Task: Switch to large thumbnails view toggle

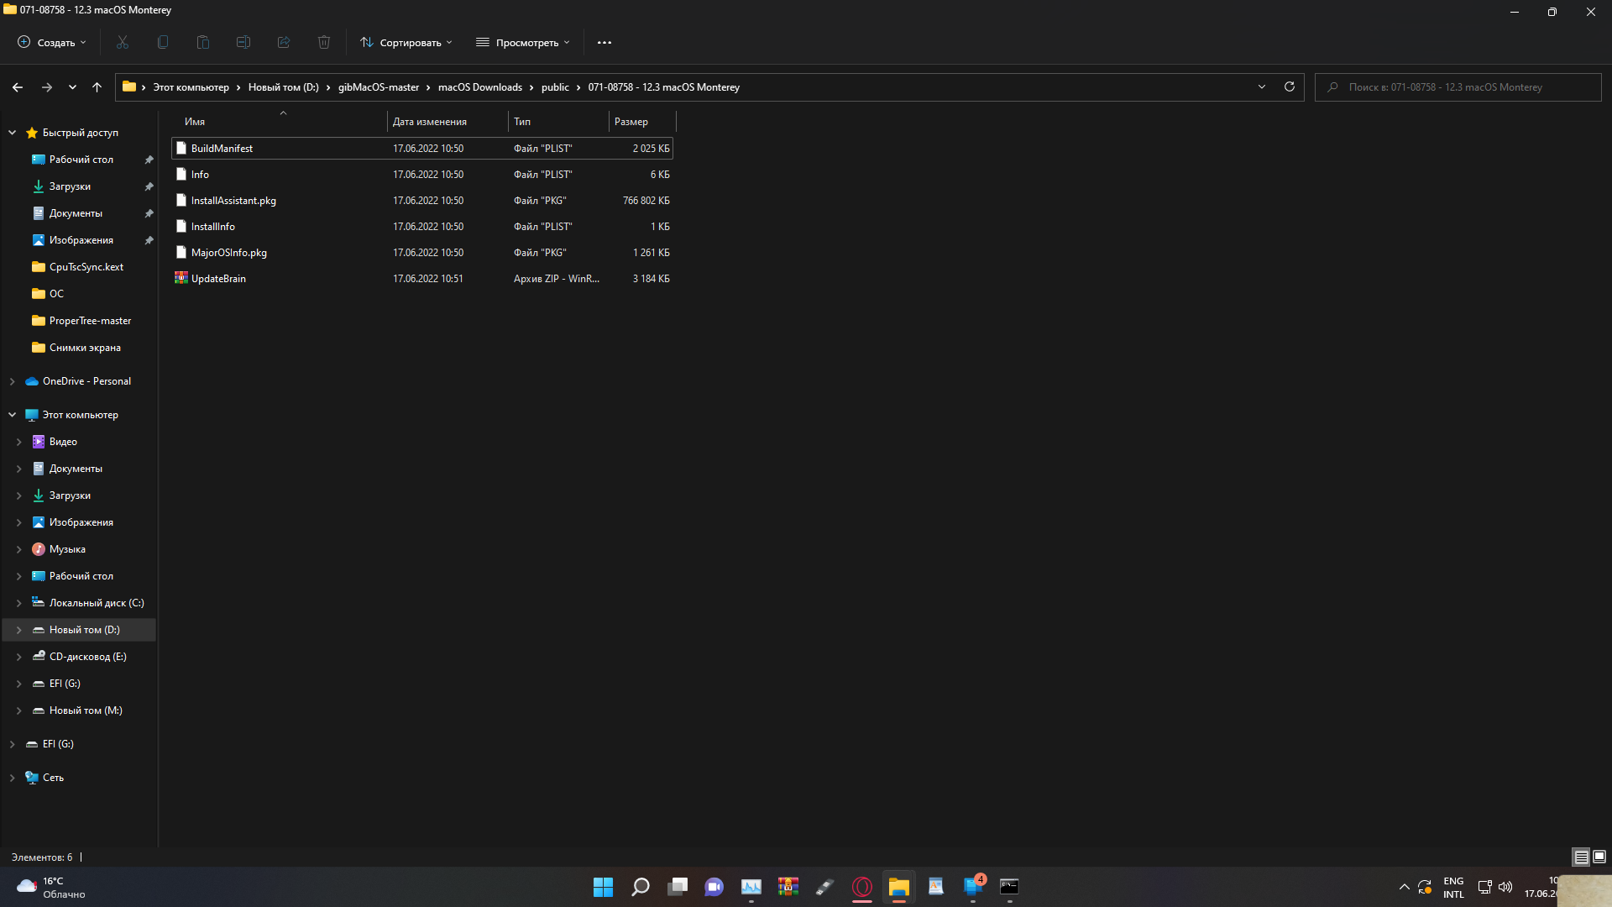Action: coord(1599,857)
